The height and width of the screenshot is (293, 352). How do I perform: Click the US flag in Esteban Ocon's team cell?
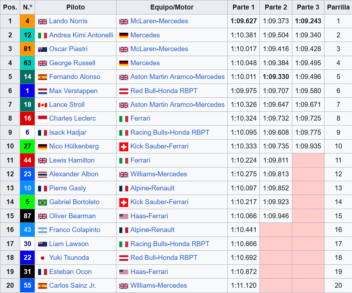pos(124,272)
